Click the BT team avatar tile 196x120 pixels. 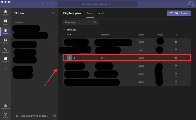(x=69, y=58)
